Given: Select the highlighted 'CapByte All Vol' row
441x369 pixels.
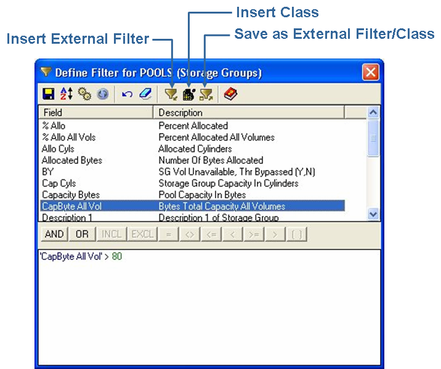Looking at the screenshot, I should [192, 206].
